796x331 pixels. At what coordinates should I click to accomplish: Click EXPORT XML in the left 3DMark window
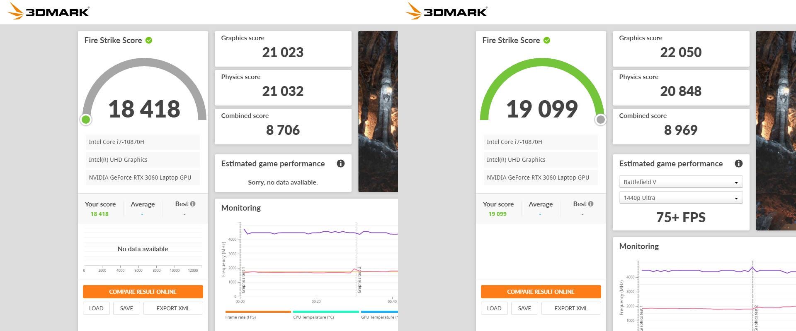click(x=173, y=308)
